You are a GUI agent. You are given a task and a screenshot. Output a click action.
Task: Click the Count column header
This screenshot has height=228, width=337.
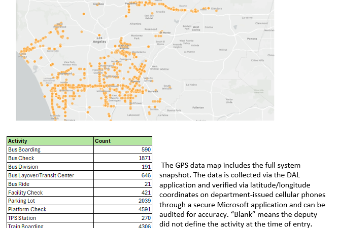pos(103,141)
